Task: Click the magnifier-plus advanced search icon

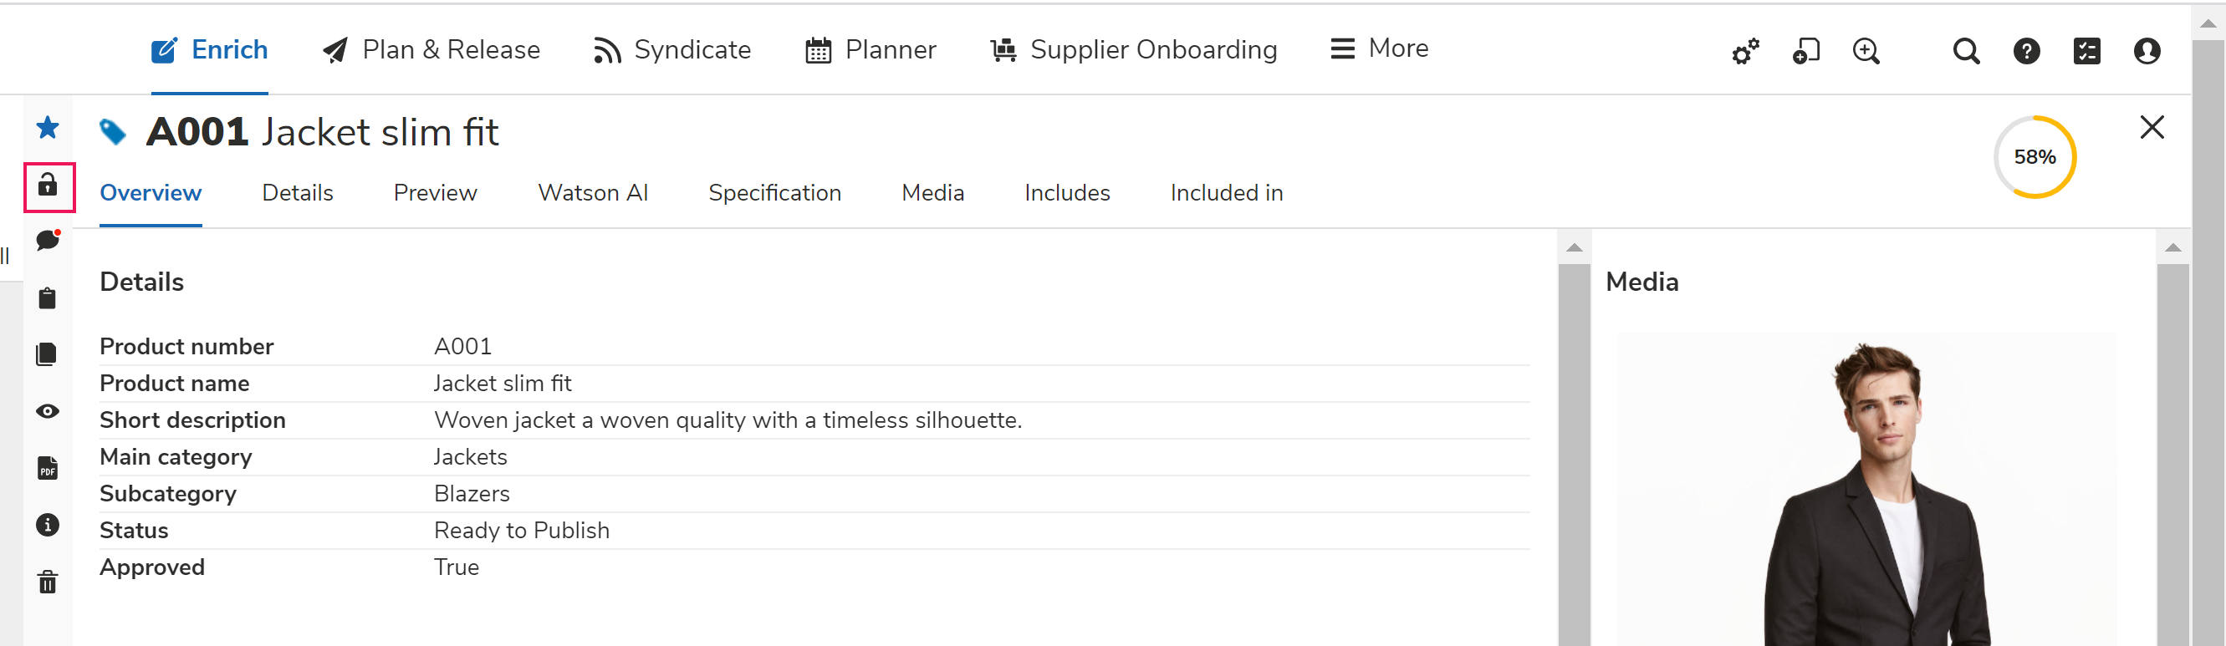Action: pos(1866,51)
